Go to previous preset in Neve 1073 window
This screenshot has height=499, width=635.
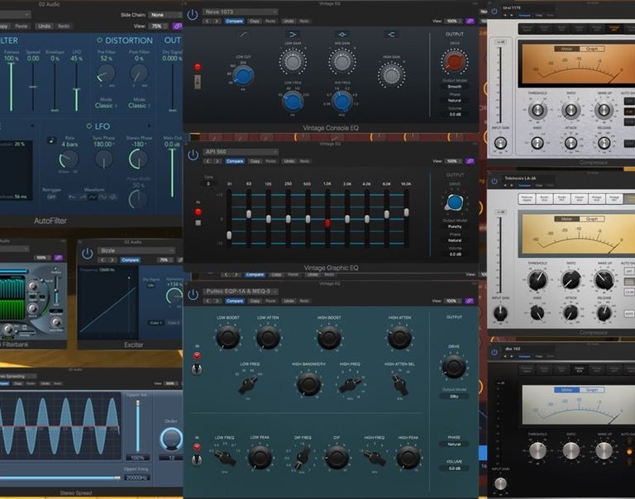(208, 21)
